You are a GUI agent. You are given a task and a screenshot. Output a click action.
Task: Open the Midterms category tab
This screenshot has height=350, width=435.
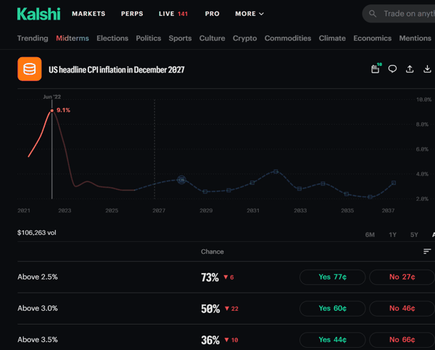tap(72, 38)
